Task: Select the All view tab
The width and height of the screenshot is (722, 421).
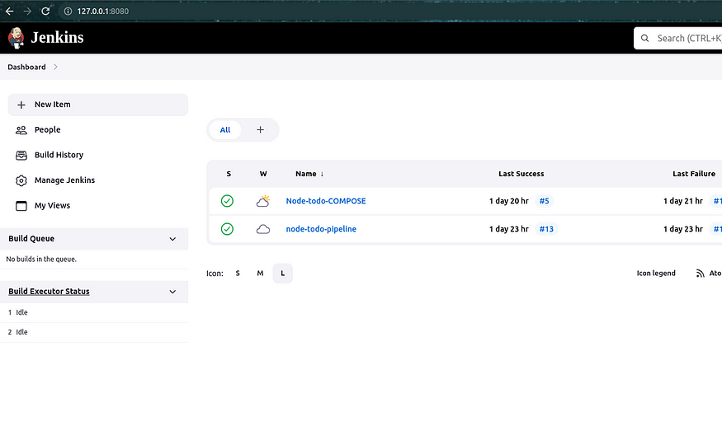Action: [x=225, y=130]
